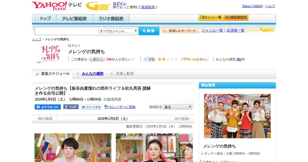Go to 次の放送> next broadcast
Screen dimensions: 308x162
[182, 119]
